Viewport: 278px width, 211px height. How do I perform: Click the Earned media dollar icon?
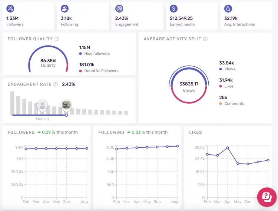point(174,9)
